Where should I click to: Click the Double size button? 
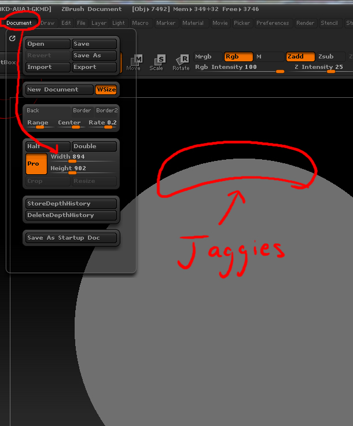pyautogui.click(x=94, y=146)
